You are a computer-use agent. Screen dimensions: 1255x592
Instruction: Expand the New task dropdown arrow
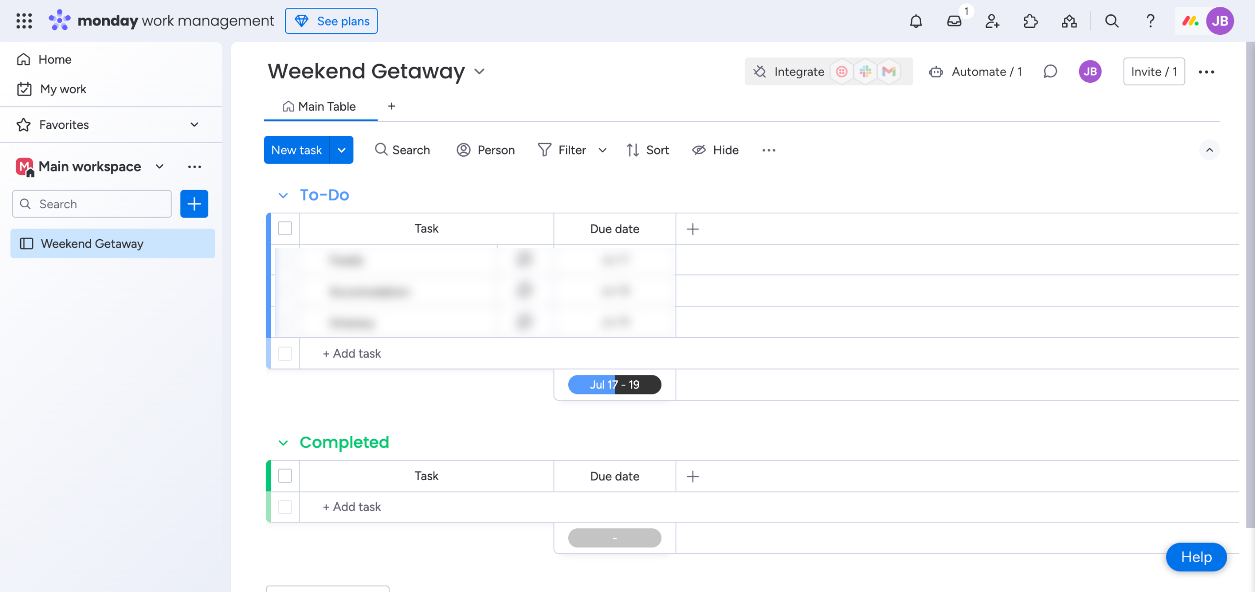click(x=342, y=150)
